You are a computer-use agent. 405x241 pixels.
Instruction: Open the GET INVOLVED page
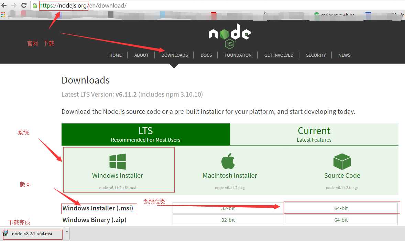pos(279,55)
